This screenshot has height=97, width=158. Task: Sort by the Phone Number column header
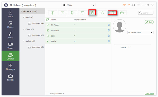pos(80,20)
